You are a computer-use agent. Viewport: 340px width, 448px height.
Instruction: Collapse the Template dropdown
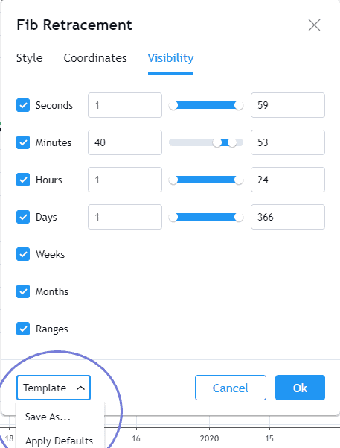pos(54,388)
